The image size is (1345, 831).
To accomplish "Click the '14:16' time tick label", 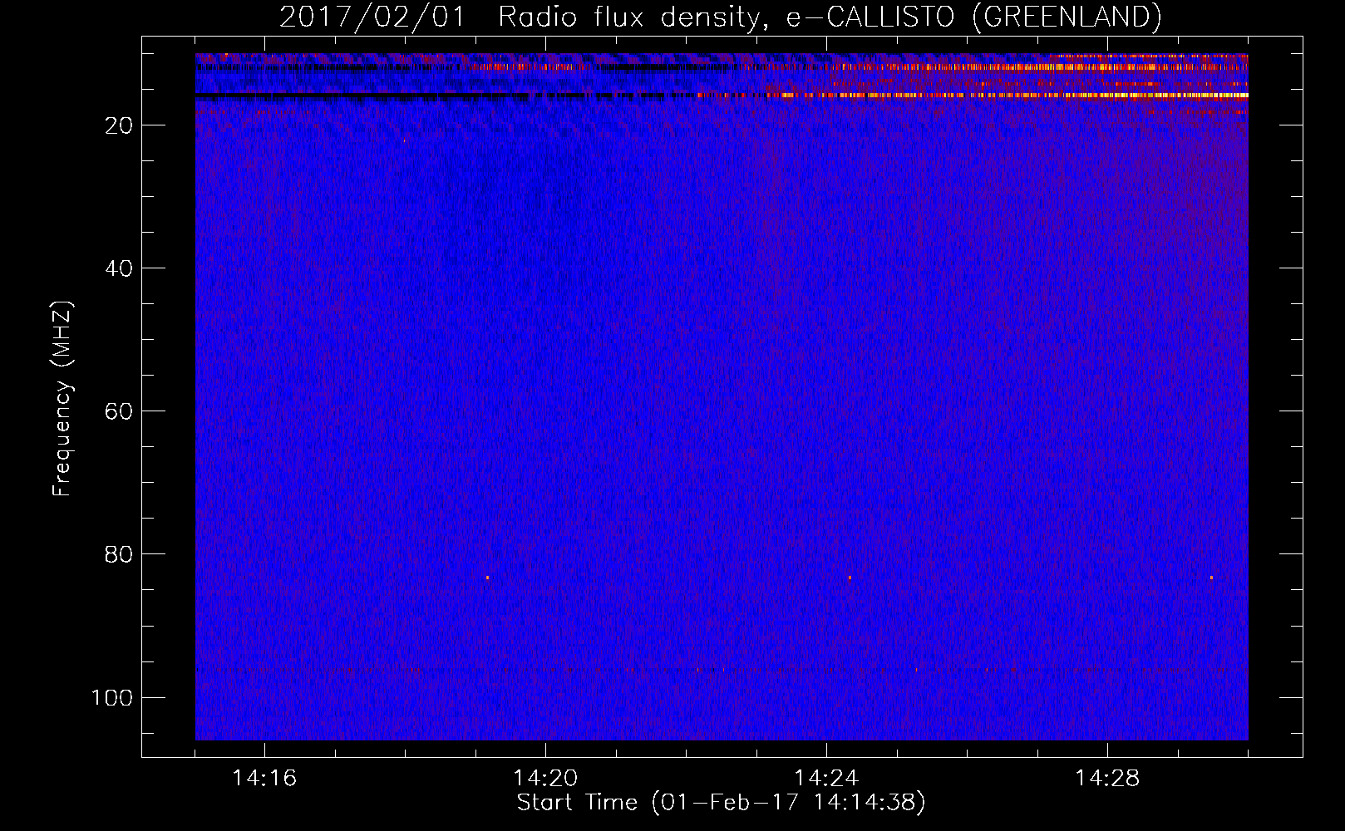I will (264, 778).
